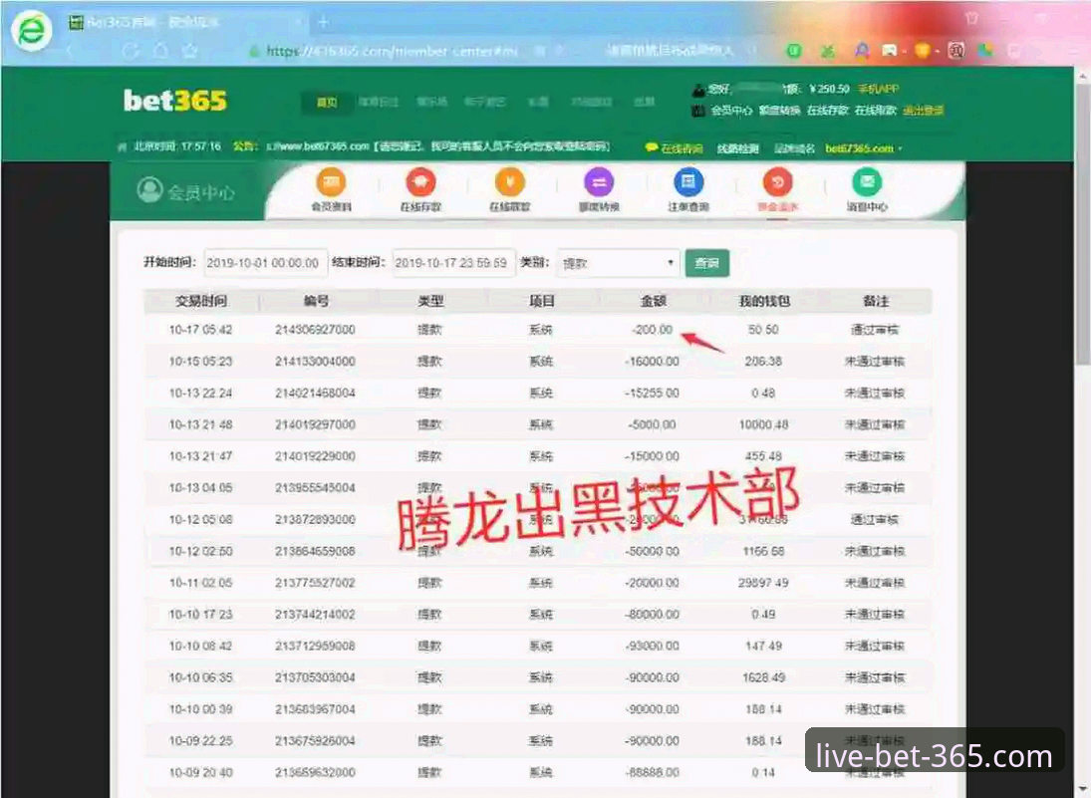Image resolution: width=1091 pixels, height=798 pixels.
Task: Bookmark page with the star icon
Action: 189,51
